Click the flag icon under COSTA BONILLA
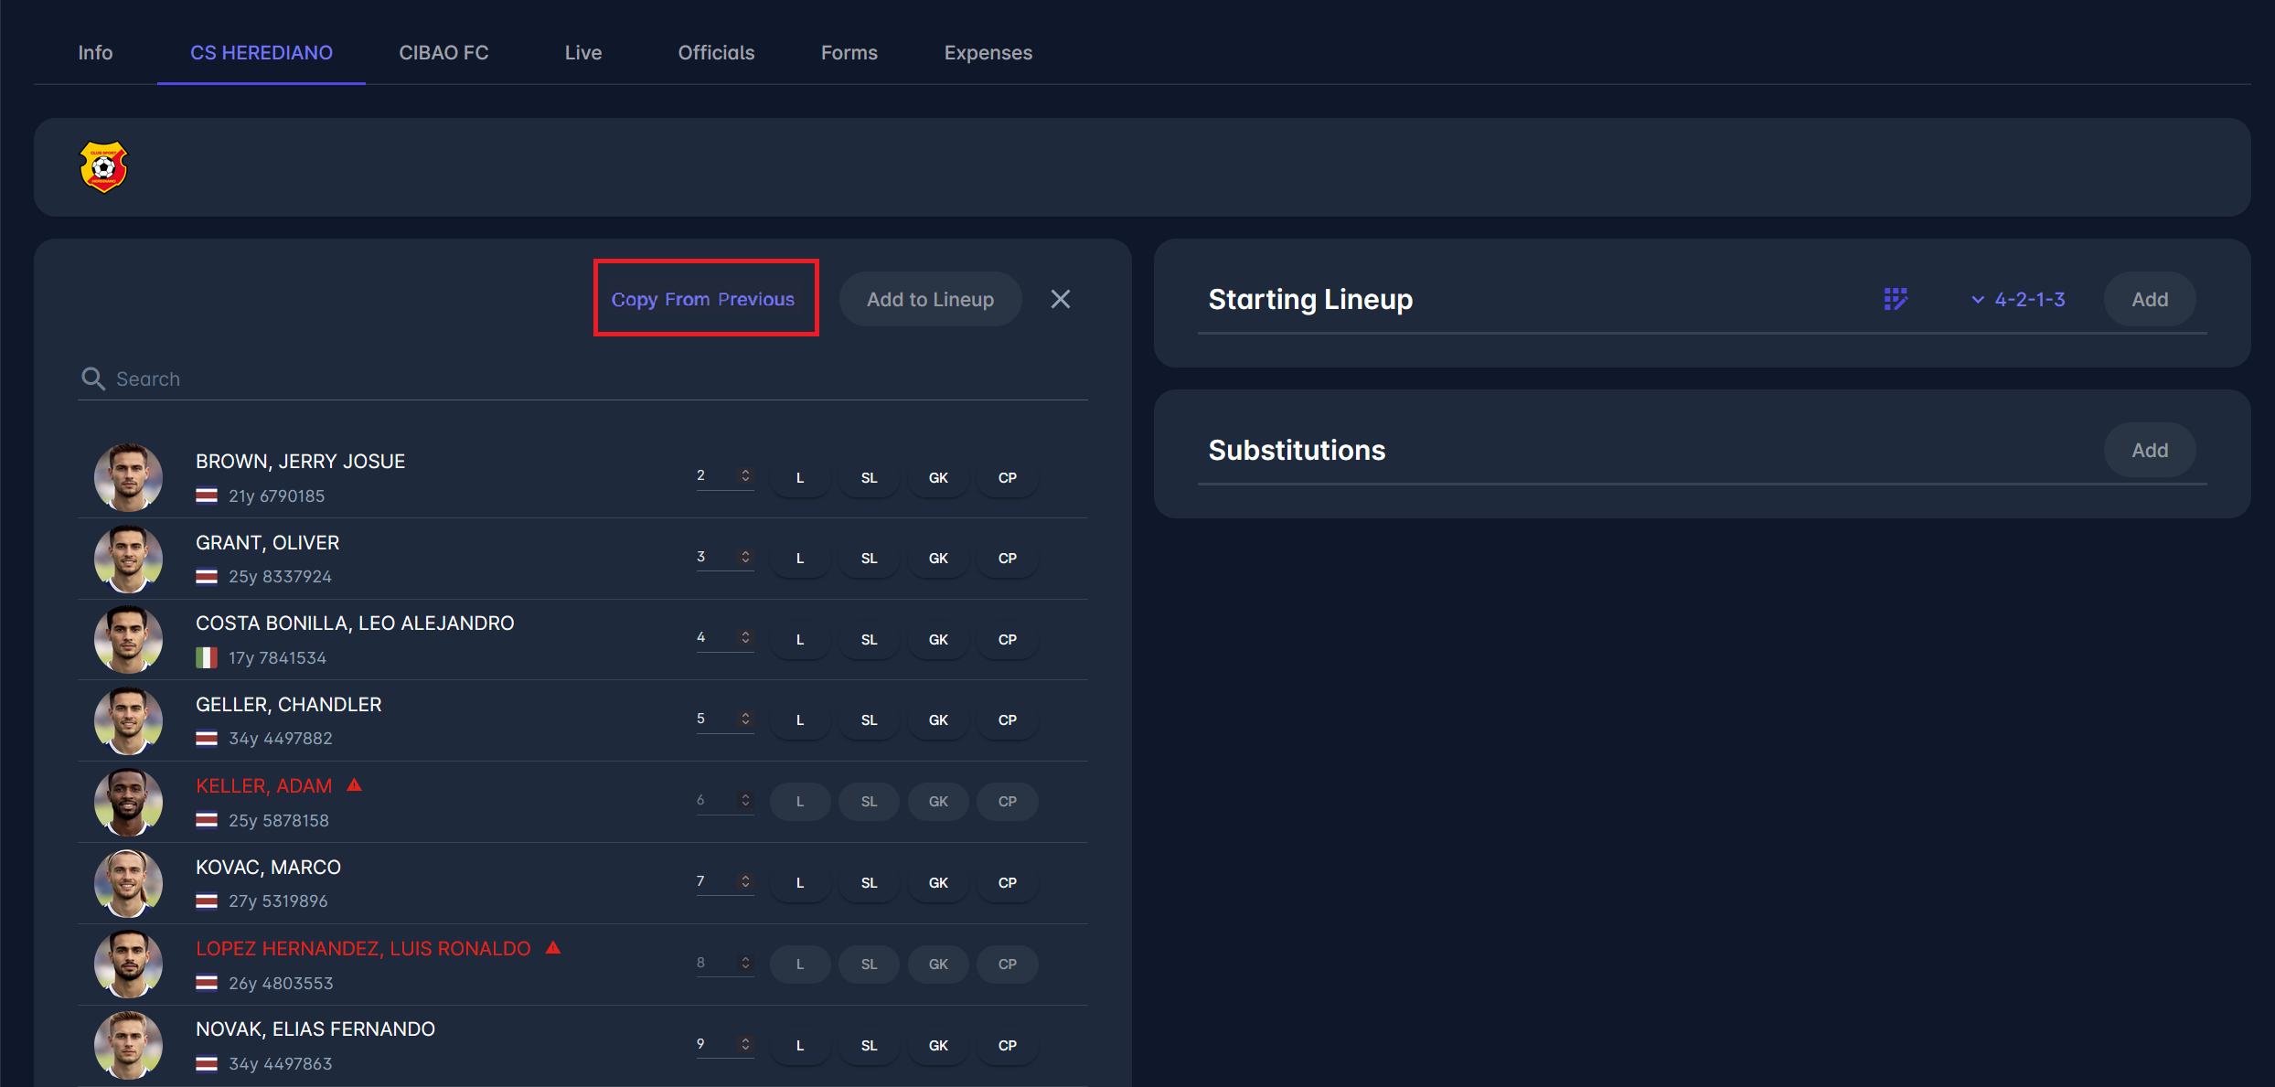Image resolution: width=2275 pixels, height=1087 pixels. pyautogui.click(x=207, y=657)
